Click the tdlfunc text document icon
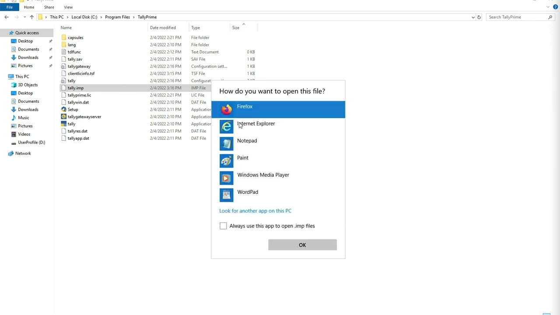Image resolution: width=560 pixels, height=315 pixels. pos(64,52)
